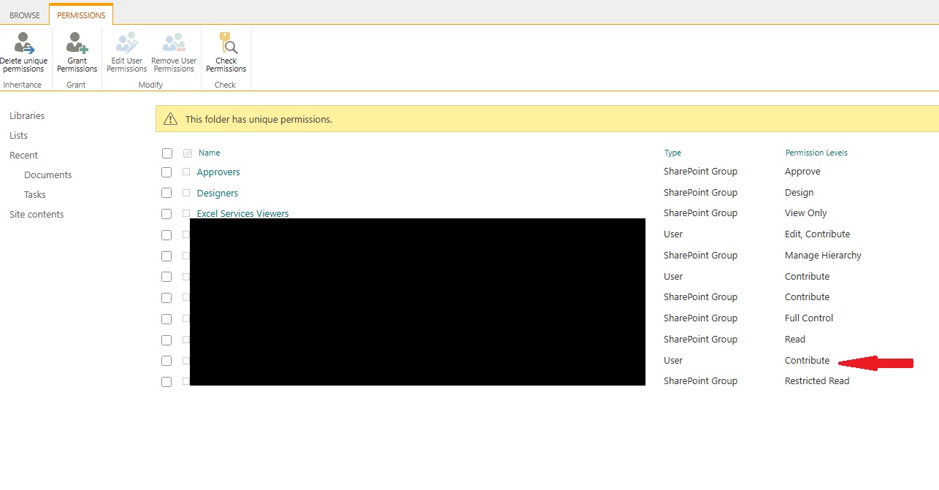This screenshot has width=939, height=490.
Task: Tick checkbox for Full Control row
Action: click(x=166, y=319)
